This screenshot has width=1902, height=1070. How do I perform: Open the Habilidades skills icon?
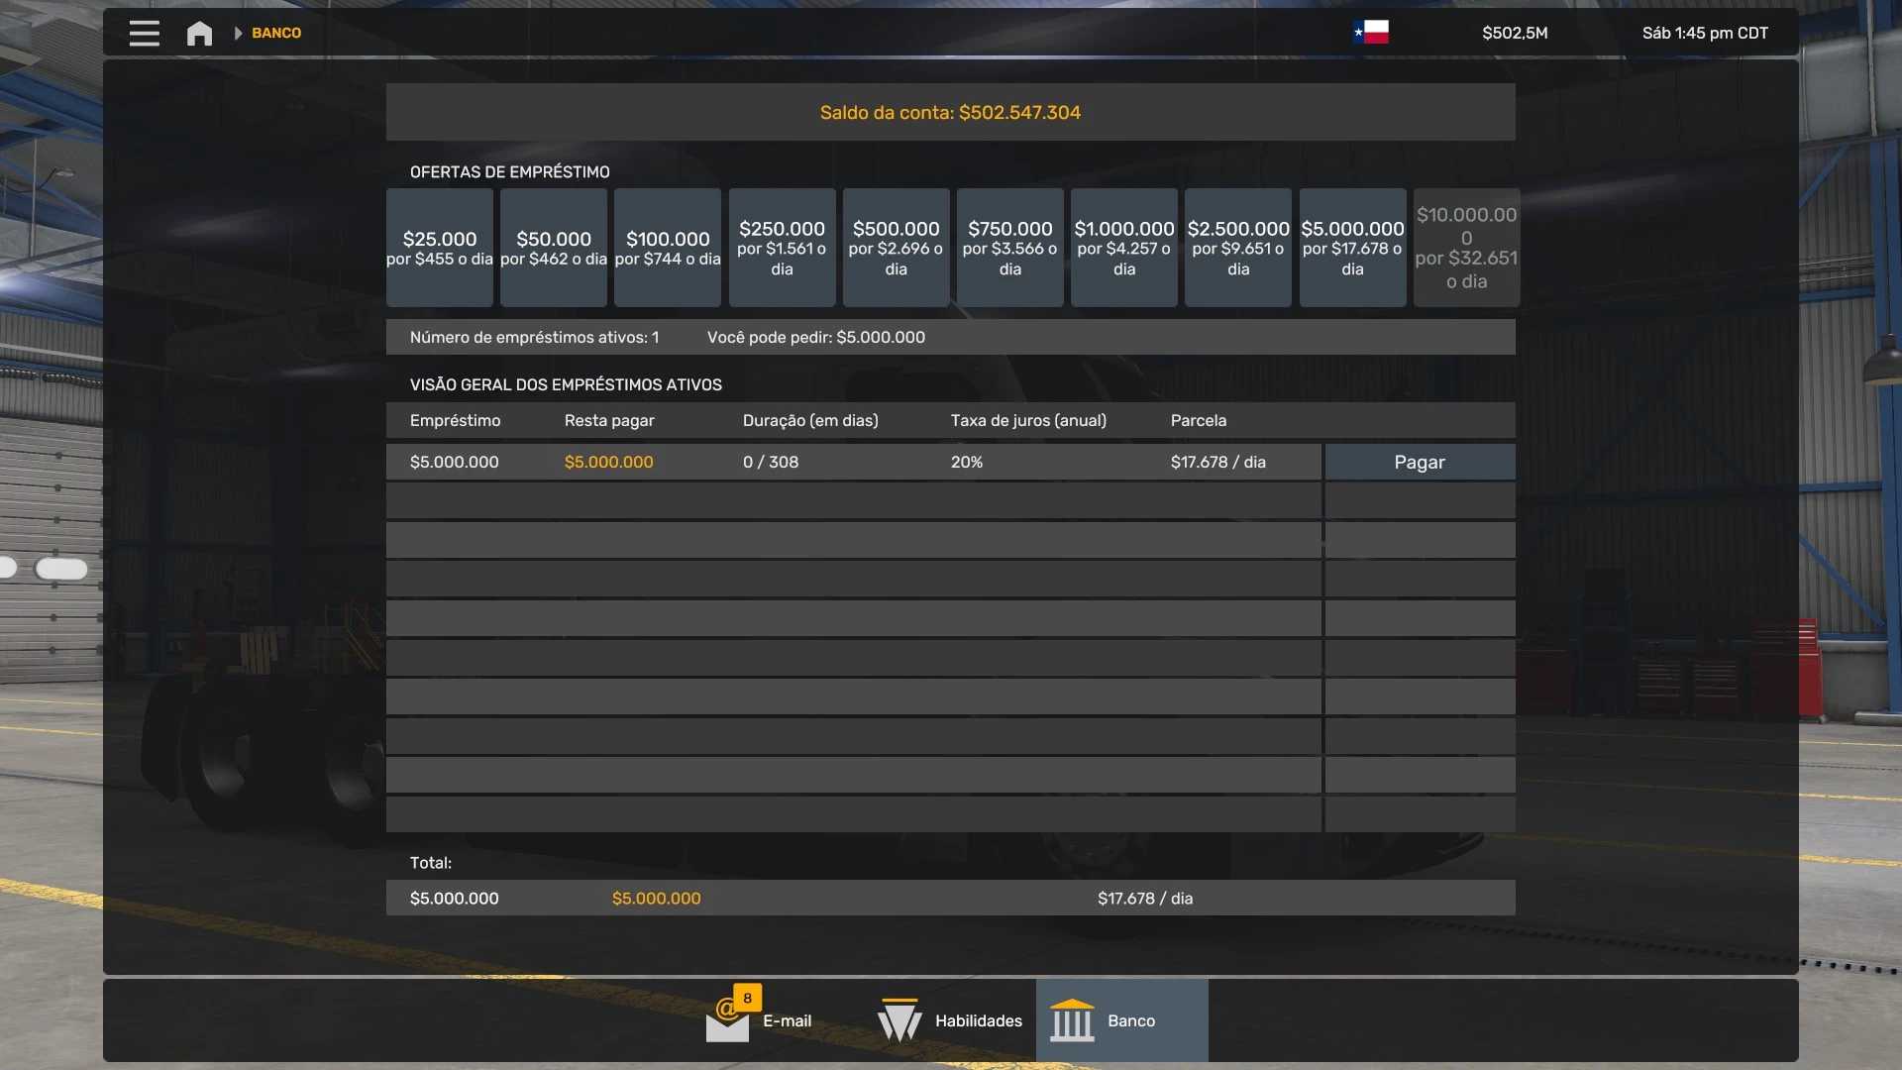tap(899, 1020)
